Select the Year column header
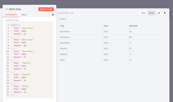 [115, 26]
